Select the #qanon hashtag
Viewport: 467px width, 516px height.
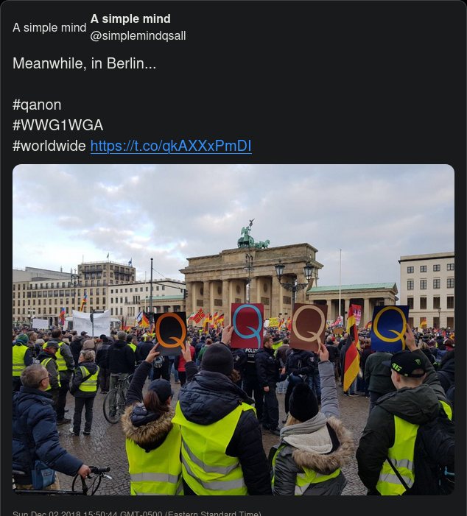tap(37, 105)
